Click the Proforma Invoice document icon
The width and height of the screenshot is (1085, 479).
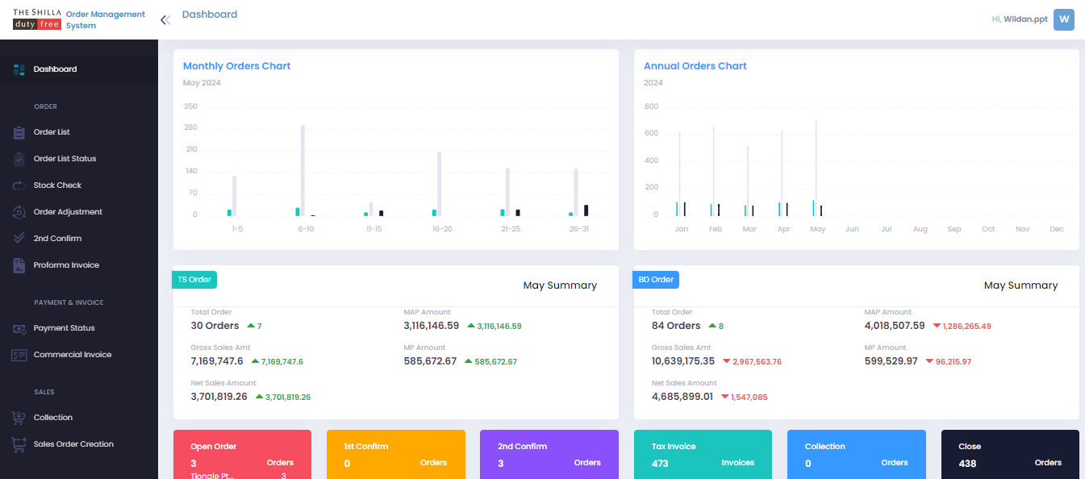19,265
